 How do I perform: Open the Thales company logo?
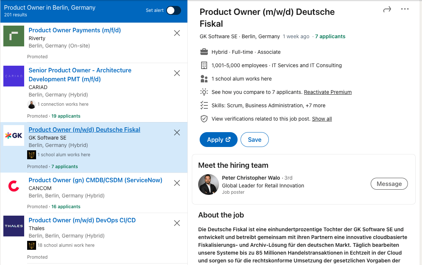click(14, 226)
